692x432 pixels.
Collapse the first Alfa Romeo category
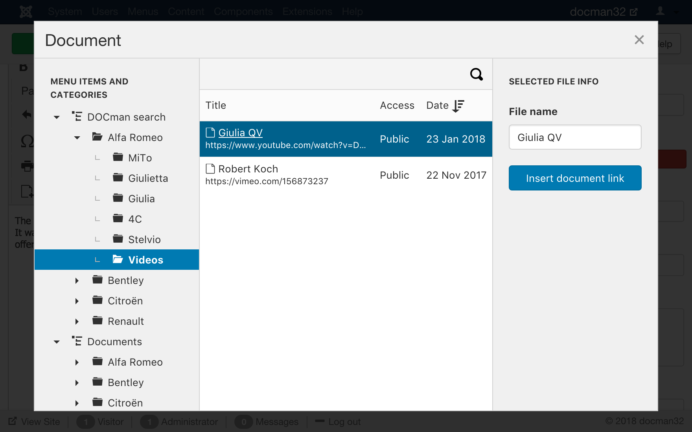(77, 137)
